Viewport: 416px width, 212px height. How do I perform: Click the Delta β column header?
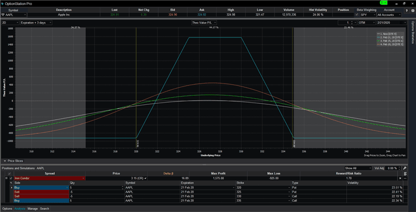tap(168, 174)
